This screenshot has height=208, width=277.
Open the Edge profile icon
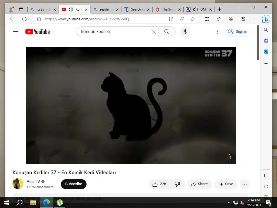coord(11,9)
